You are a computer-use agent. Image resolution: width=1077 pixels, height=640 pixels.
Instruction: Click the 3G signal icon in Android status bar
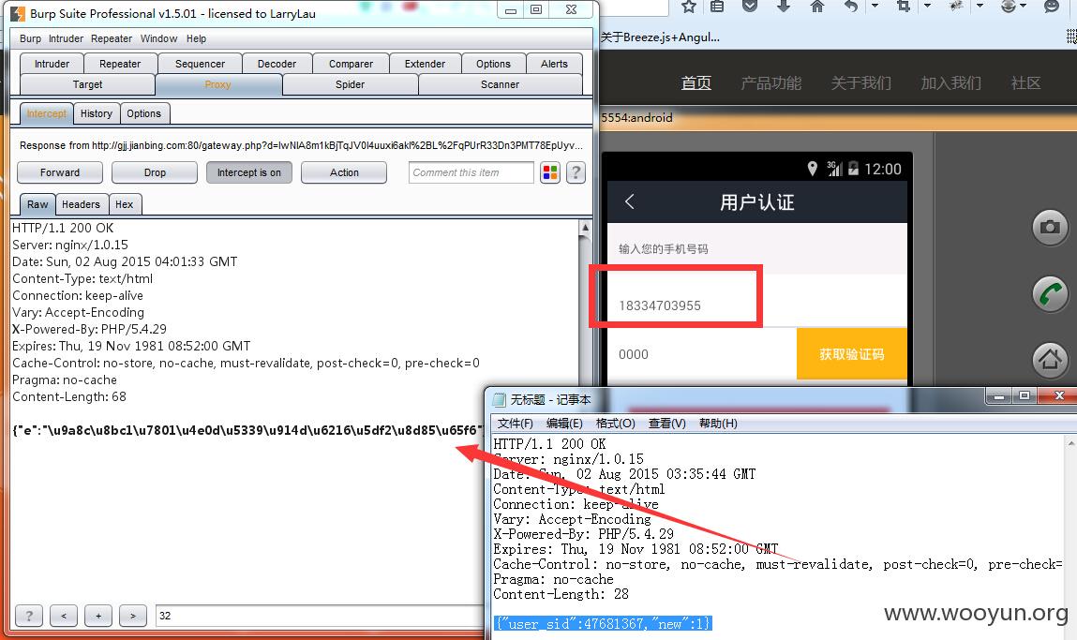pos(834,169)
